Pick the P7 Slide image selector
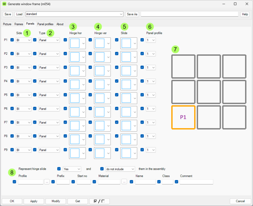253x206 pixels. point(129,126)
